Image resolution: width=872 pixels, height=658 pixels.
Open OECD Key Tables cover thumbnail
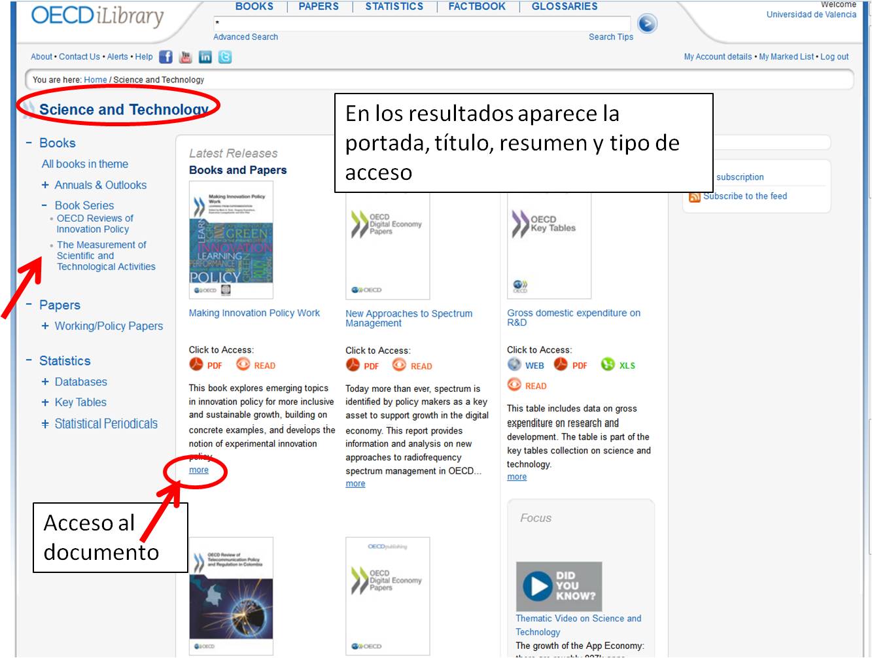pyautogui.click(x=549, y=246)
